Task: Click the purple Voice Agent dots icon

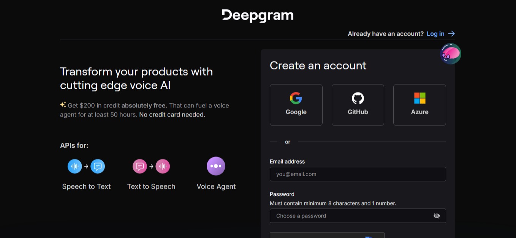Action: [x=216, y=166]
